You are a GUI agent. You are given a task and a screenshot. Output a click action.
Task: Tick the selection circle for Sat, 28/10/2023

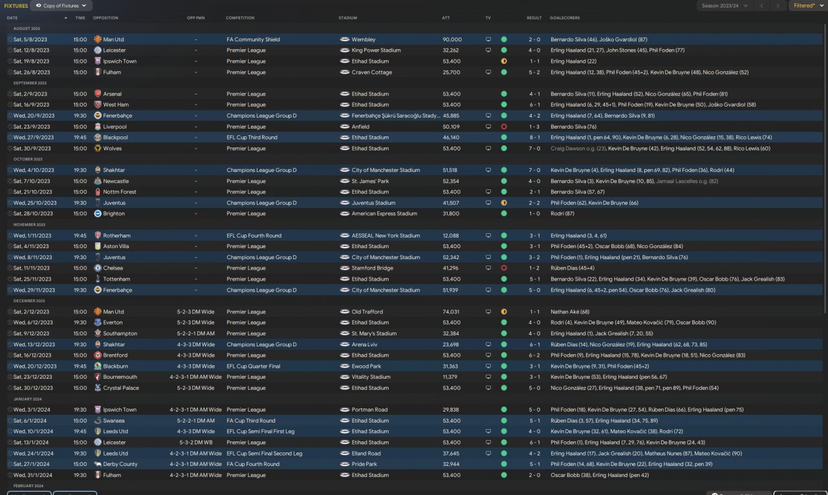click(10, 214)
